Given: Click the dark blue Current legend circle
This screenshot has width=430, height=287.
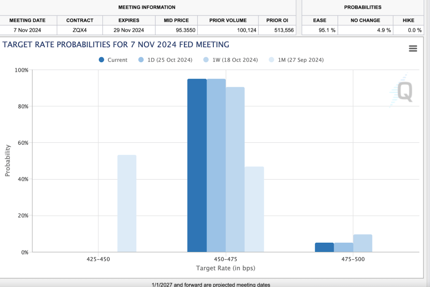Looking at the screenshot, I should coord(102,60).
